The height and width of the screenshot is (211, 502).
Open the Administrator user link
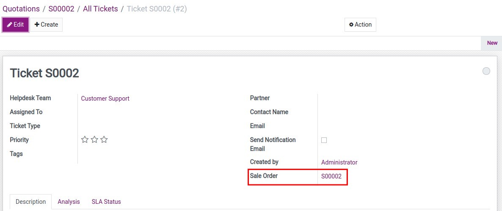tap(339, 162)
